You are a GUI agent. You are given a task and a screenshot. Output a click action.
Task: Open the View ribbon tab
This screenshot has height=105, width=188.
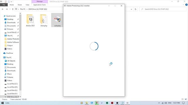pos(27,5)
